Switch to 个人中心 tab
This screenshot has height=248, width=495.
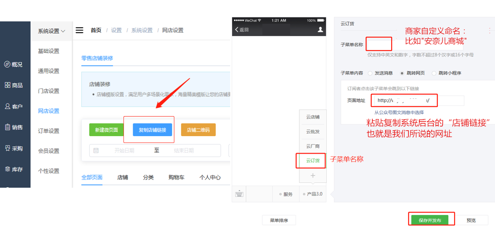tap(210, 177)
